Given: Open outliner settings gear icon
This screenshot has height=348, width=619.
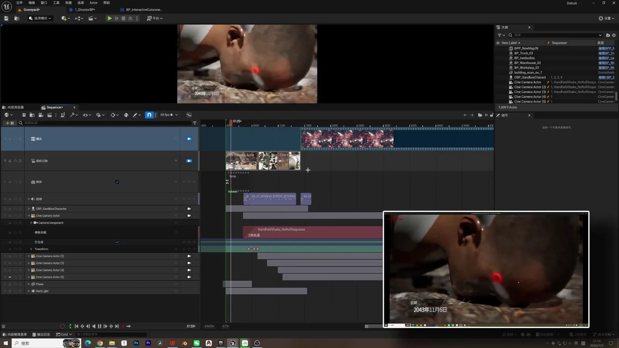Looking at the screenshot, I should 614,35.
